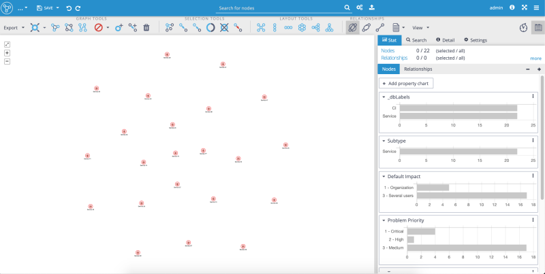
Task: Click the Nodes count link
Action: pos(388,50)
